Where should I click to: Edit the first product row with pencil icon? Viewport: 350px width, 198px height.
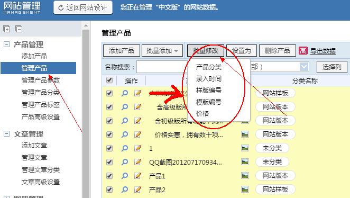point(138,93)
